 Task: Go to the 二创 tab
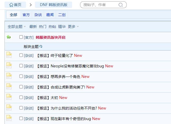click(x=62, y=15)
